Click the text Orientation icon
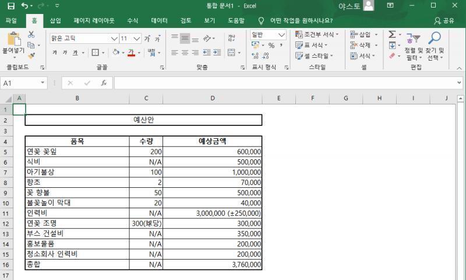The height and width of the screenshot is (280, 466). [207, 38]
